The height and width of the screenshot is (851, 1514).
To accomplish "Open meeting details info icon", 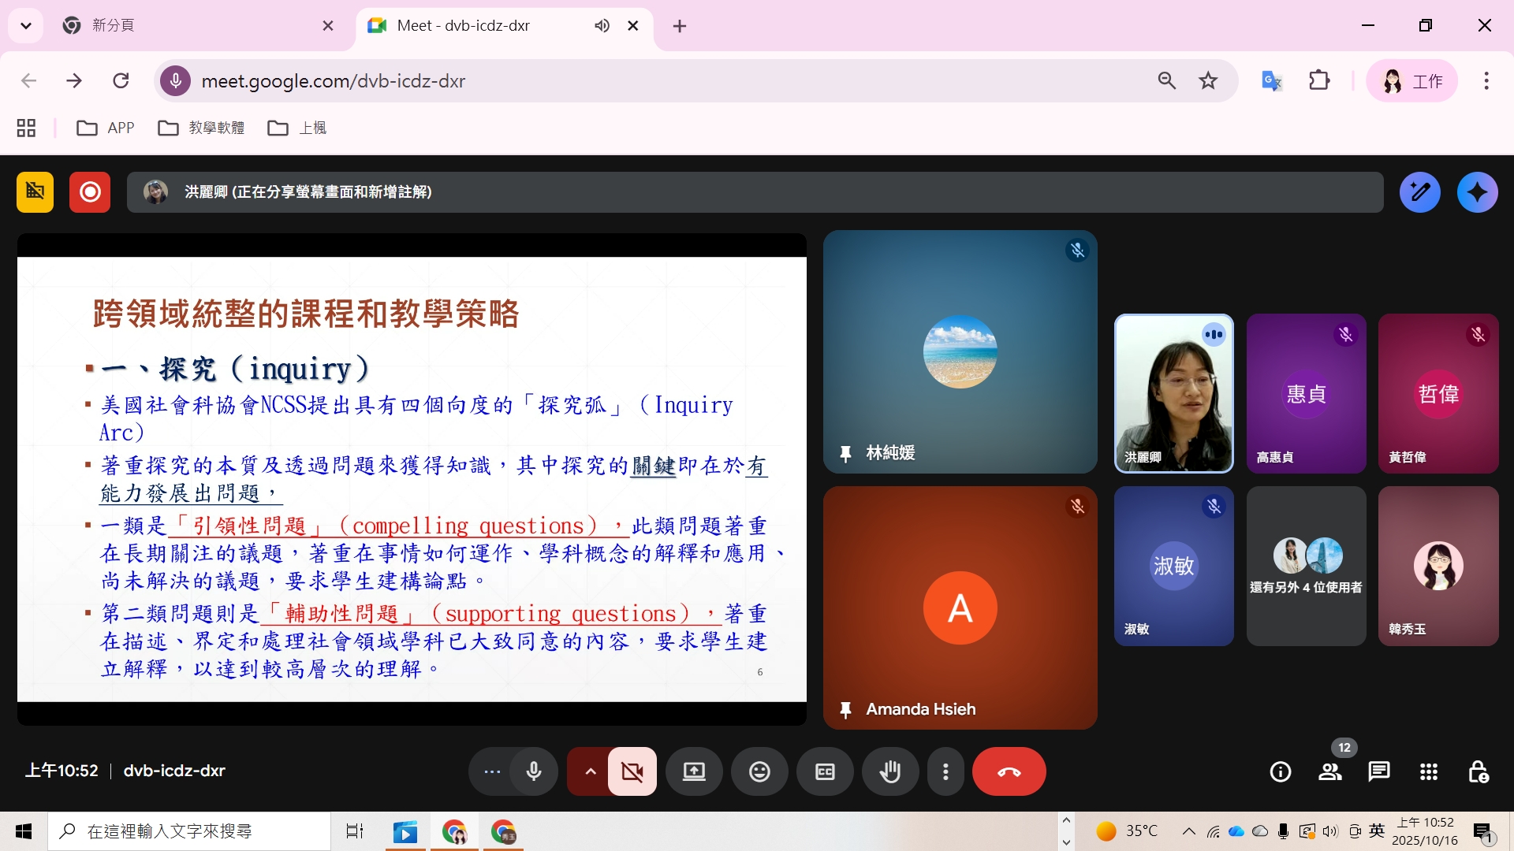I will (x=1281, y=771).
